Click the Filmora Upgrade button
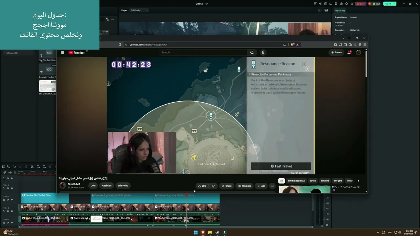This screenshot has height=236, width=420. pyautogui.click(x=361, y=4)
